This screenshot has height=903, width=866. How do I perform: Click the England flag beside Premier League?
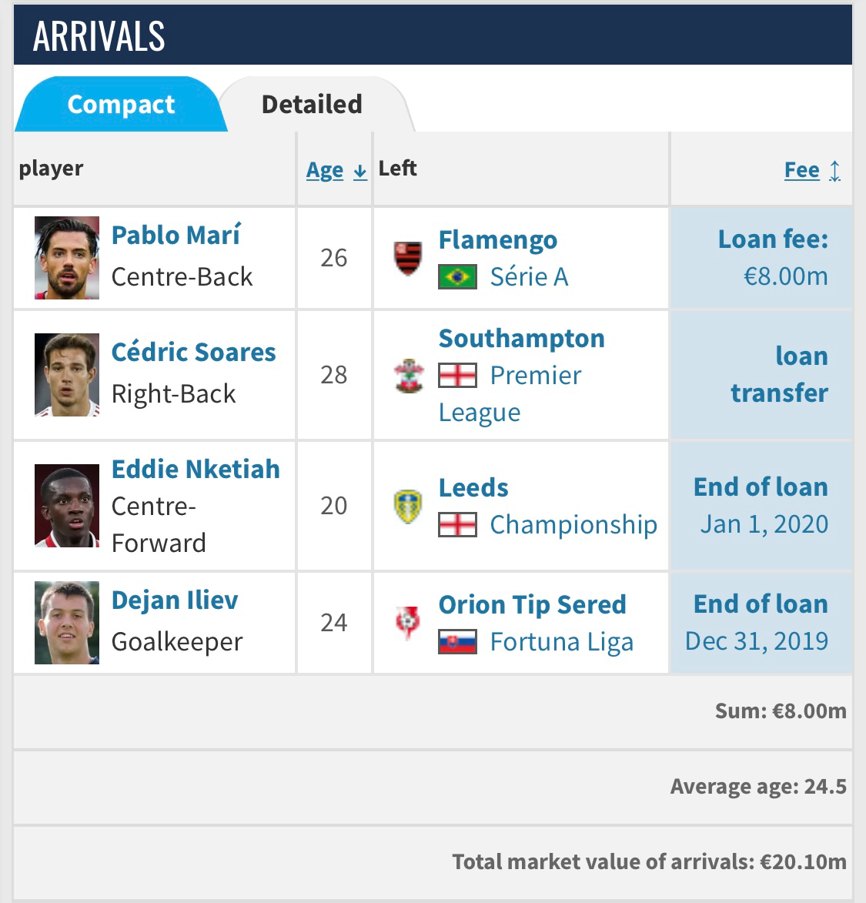click(x=457, y=375)
